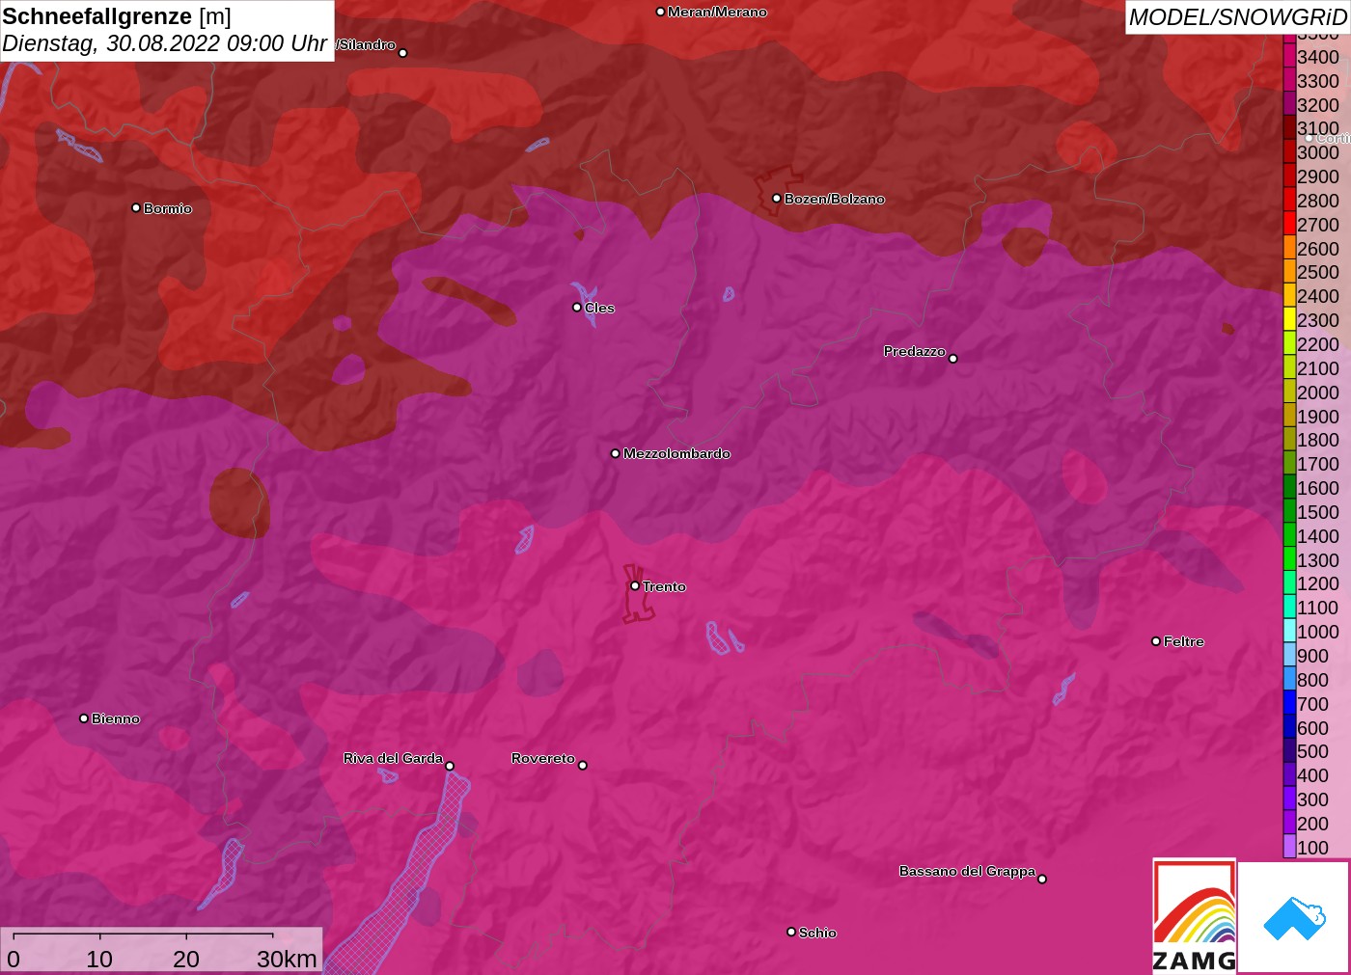This screenshot has width=1351, height=975.
Task: Click the date Dienstag, 30.08.2022 09:00 Uhr
Action: point(164,43)
